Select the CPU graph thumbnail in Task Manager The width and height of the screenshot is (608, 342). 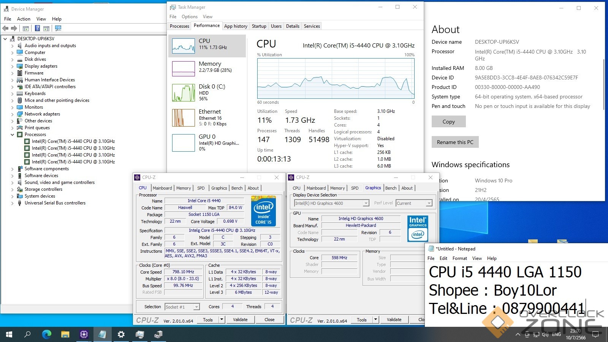tap(184, 46)
